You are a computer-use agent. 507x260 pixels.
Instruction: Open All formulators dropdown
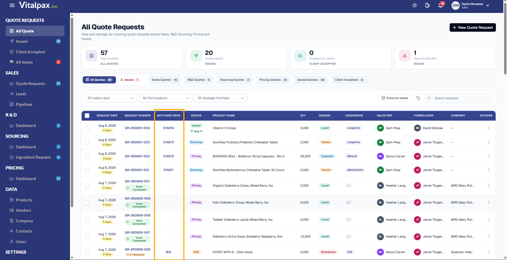(166, 98)
